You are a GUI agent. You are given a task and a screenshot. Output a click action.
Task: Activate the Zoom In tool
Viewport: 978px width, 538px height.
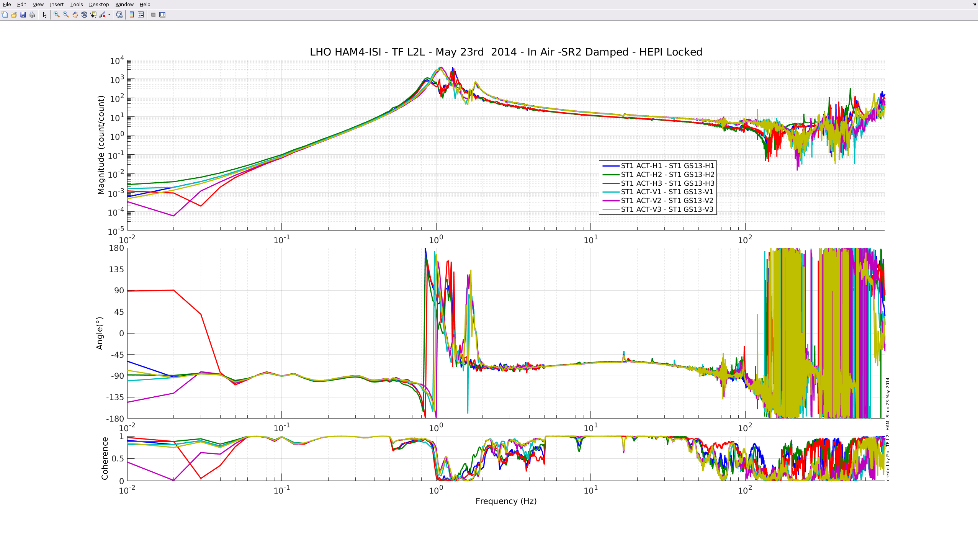(57, 15)
